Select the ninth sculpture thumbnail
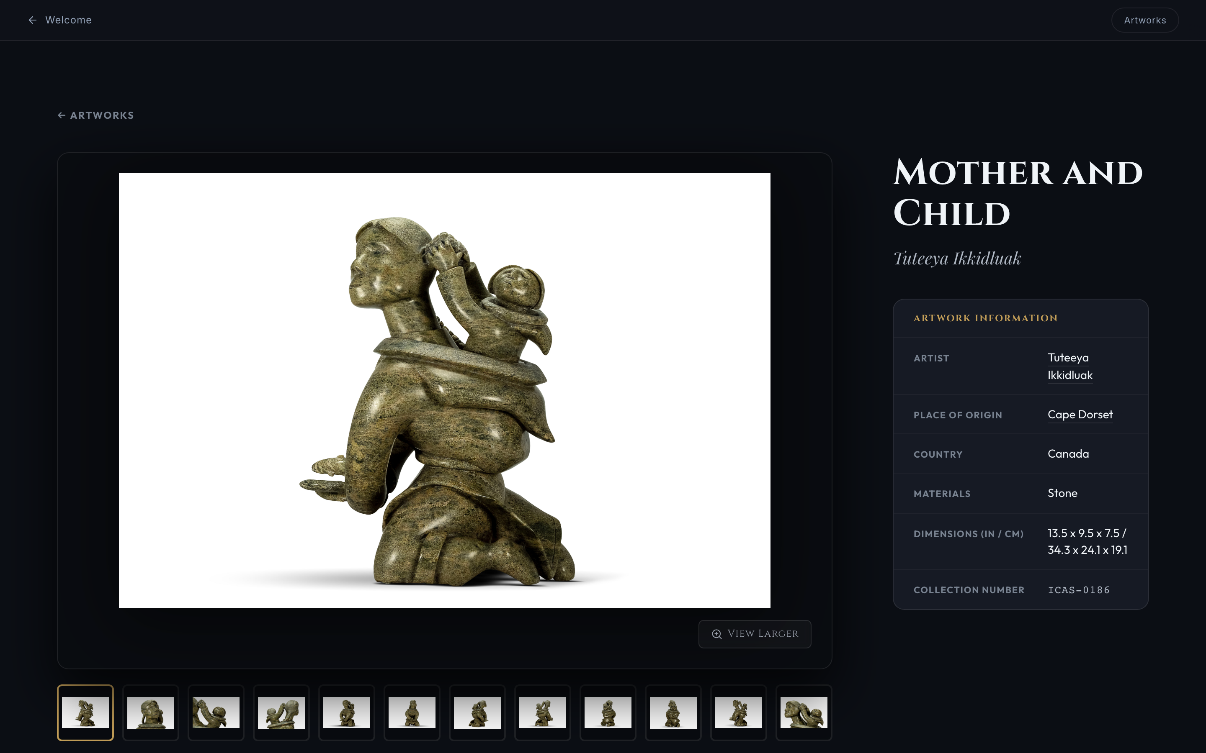1206x753 pixels. point(608,713)
